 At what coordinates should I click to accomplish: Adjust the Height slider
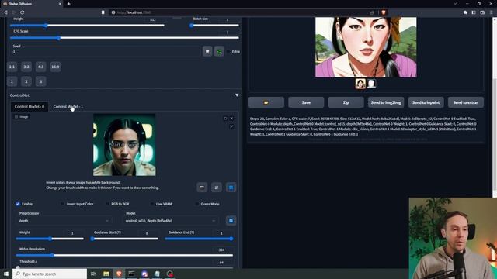[87, 26]
